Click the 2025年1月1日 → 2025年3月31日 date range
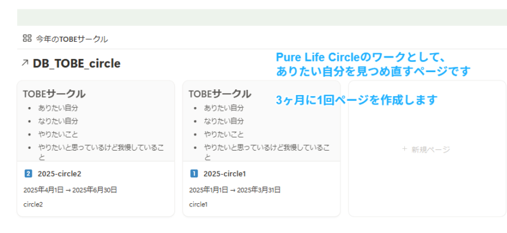The image size is (507, 233). (x=235, y=190)
